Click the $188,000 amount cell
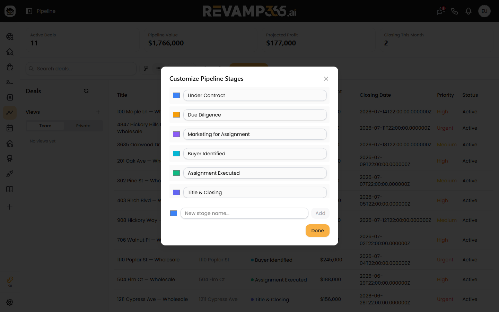 click(331, 279)
